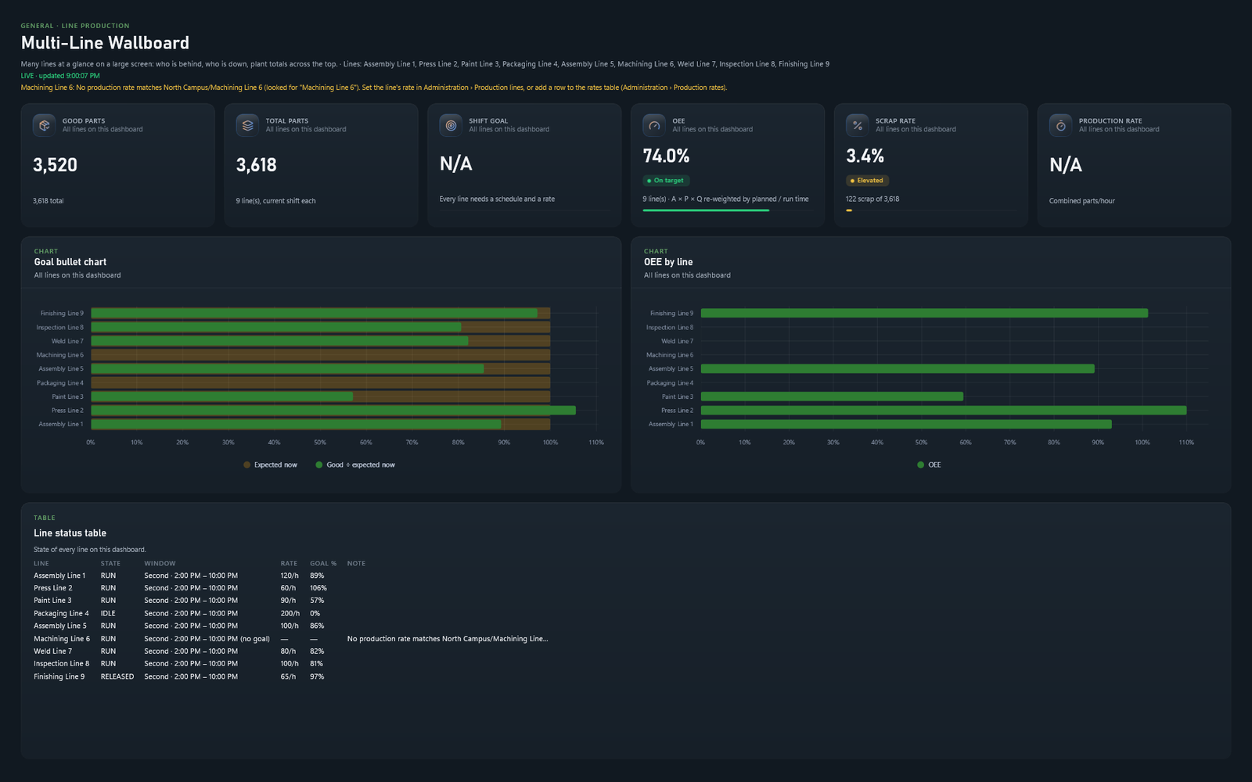Click the Shift Goal target icon
1252x782 pixels.
coord(451,125)
